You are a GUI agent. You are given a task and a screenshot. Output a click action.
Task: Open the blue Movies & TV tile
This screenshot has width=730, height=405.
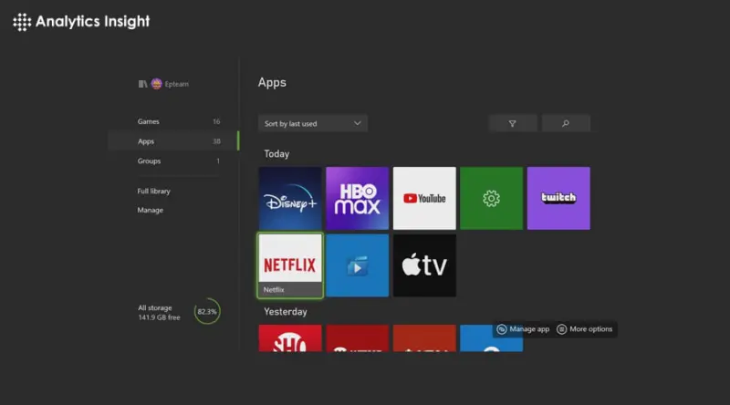357,265
